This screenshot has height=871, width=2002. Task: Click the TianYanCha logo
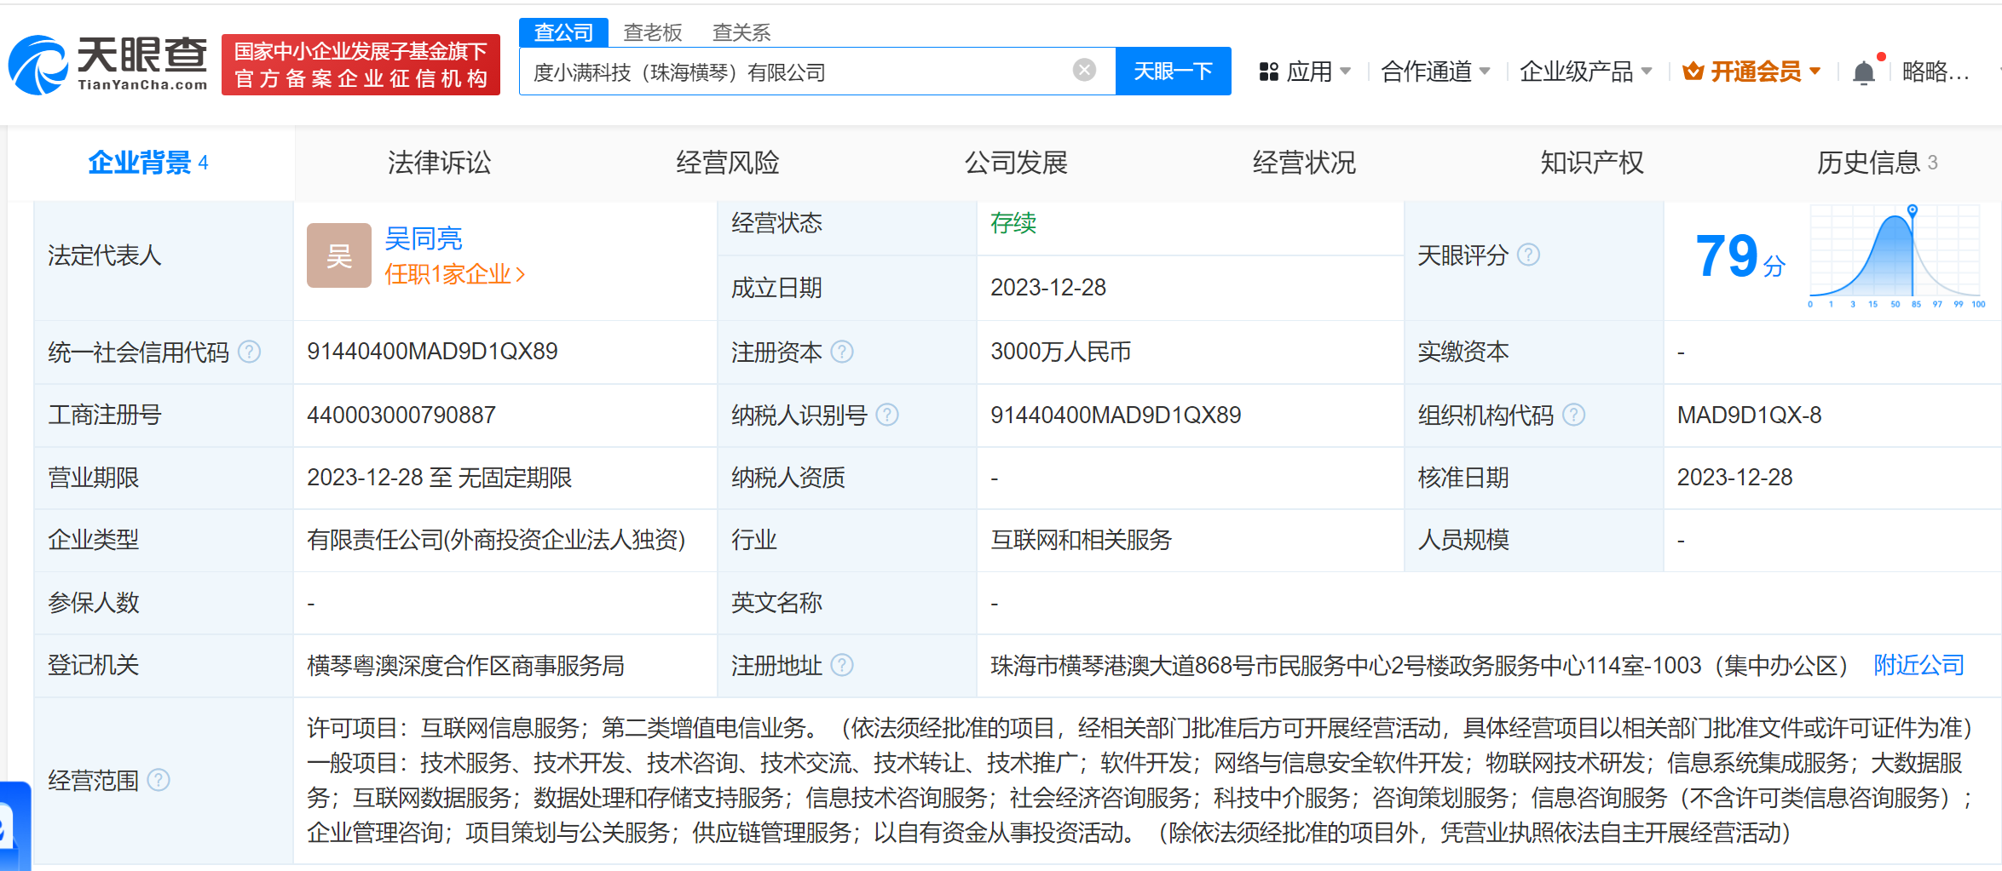(108, 65)
